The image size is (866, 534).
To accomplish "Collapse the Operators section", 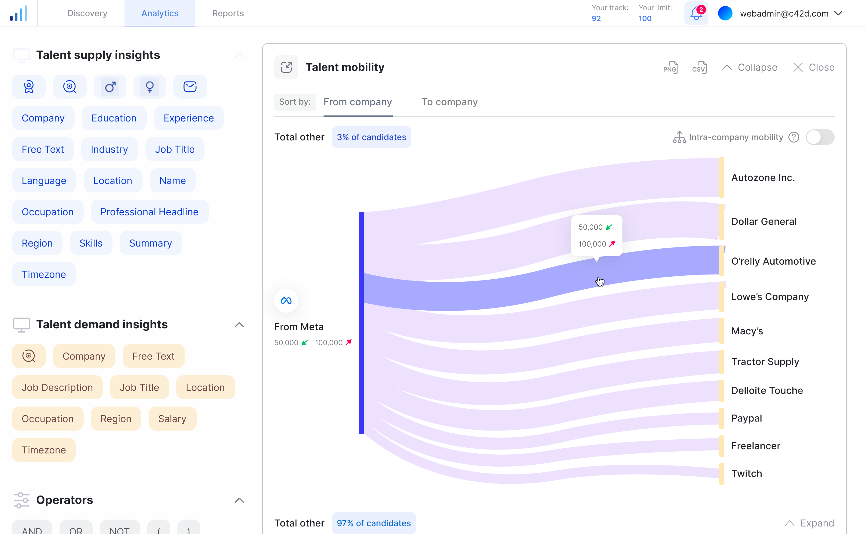I will click(239, 500).
